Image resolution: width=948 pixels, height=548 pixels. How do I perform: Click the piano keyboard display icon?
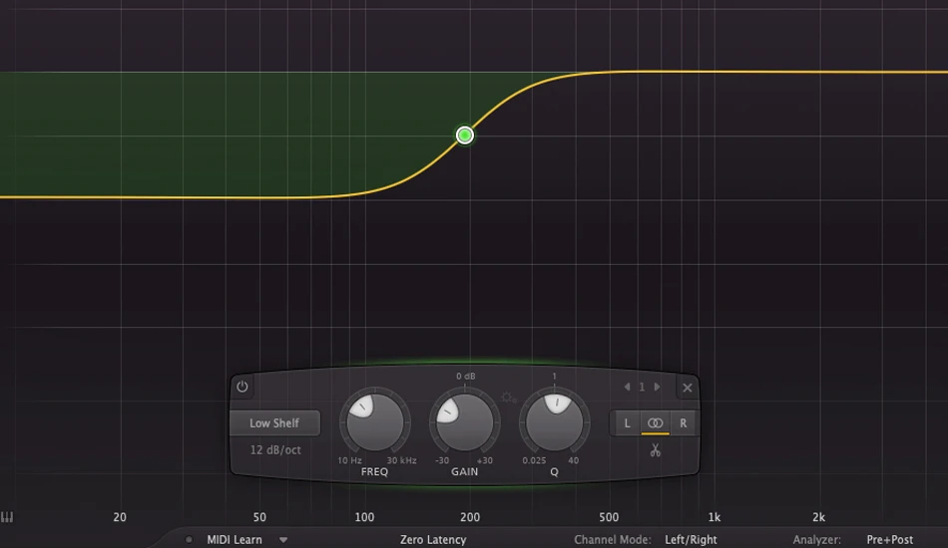click(7, 517)
